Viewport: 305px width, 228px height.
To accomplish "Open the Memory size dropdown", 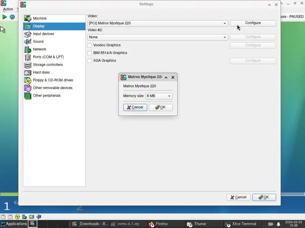I will [159, 96].
